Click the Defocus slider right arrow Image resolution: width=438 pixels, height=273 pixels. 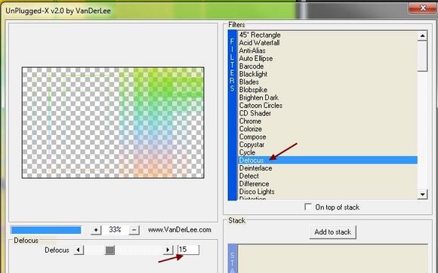pos(168,250)
